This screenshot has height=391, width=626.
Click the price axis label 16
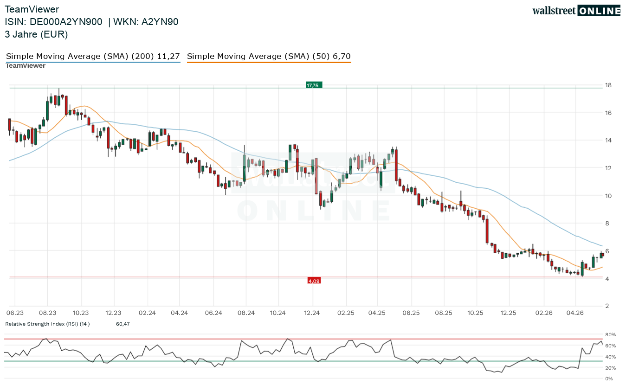coord(608,113)
